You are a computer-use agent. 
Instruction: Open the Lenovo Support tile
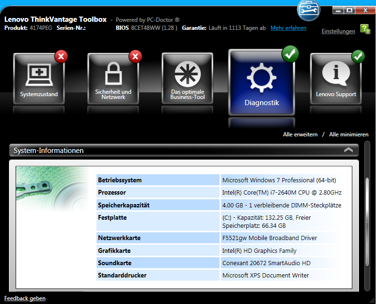point(336,79)
